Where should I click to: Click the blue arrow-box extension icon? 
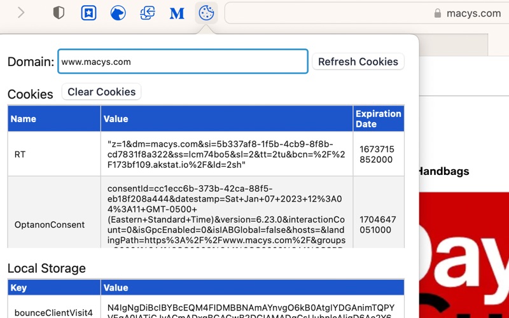click(x=148, y=13)
